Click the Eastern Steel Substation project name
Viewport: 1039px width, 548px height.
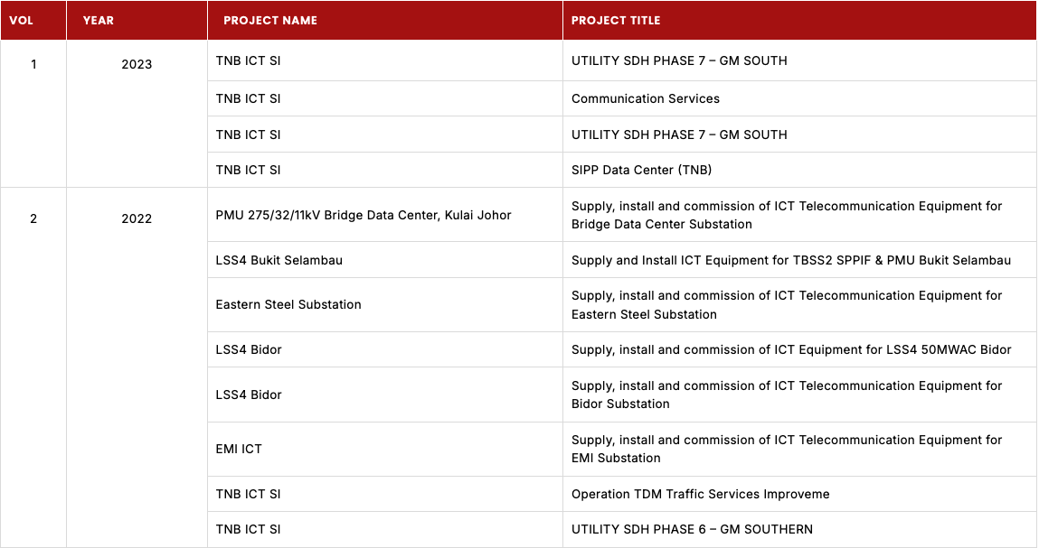pos(288,304)
